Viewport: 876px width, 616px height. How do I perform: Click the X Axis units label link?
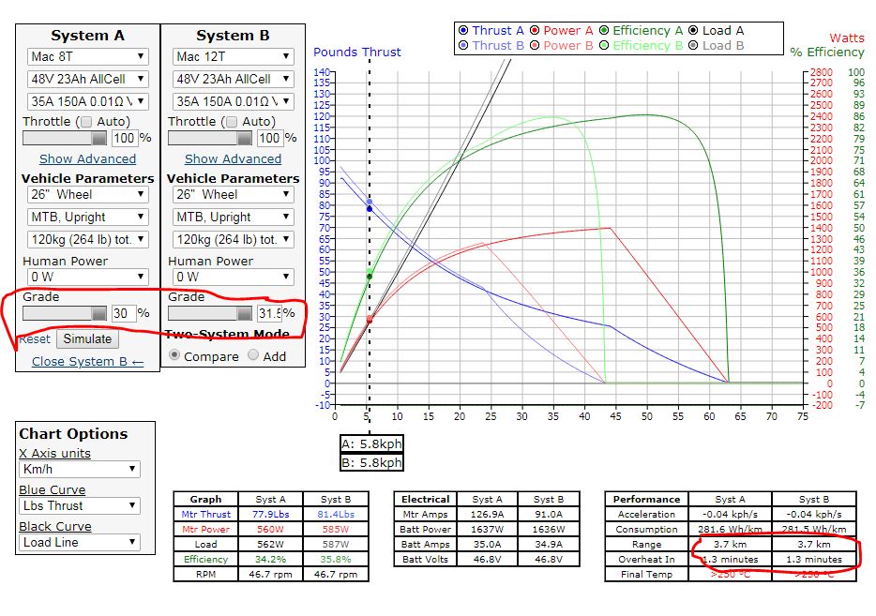54,453
